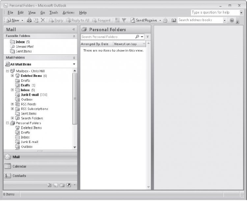Click the Type a question for help box
247x201 pixels.
click(x=215, y=13)
